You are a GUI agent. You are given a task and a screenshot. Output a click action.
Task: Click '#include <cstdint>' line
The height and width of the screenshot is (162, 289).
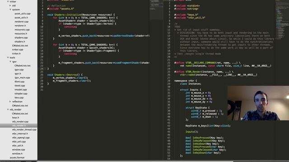187,6
